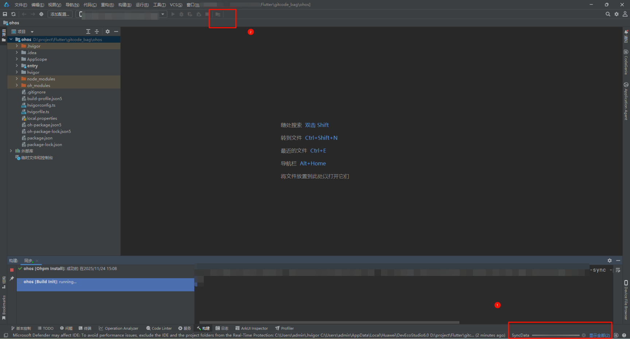Viewport: 630px width, 339px height.
Task: Open the Code Linter tab
Action: pyautogui.click(x=159, y=328)
